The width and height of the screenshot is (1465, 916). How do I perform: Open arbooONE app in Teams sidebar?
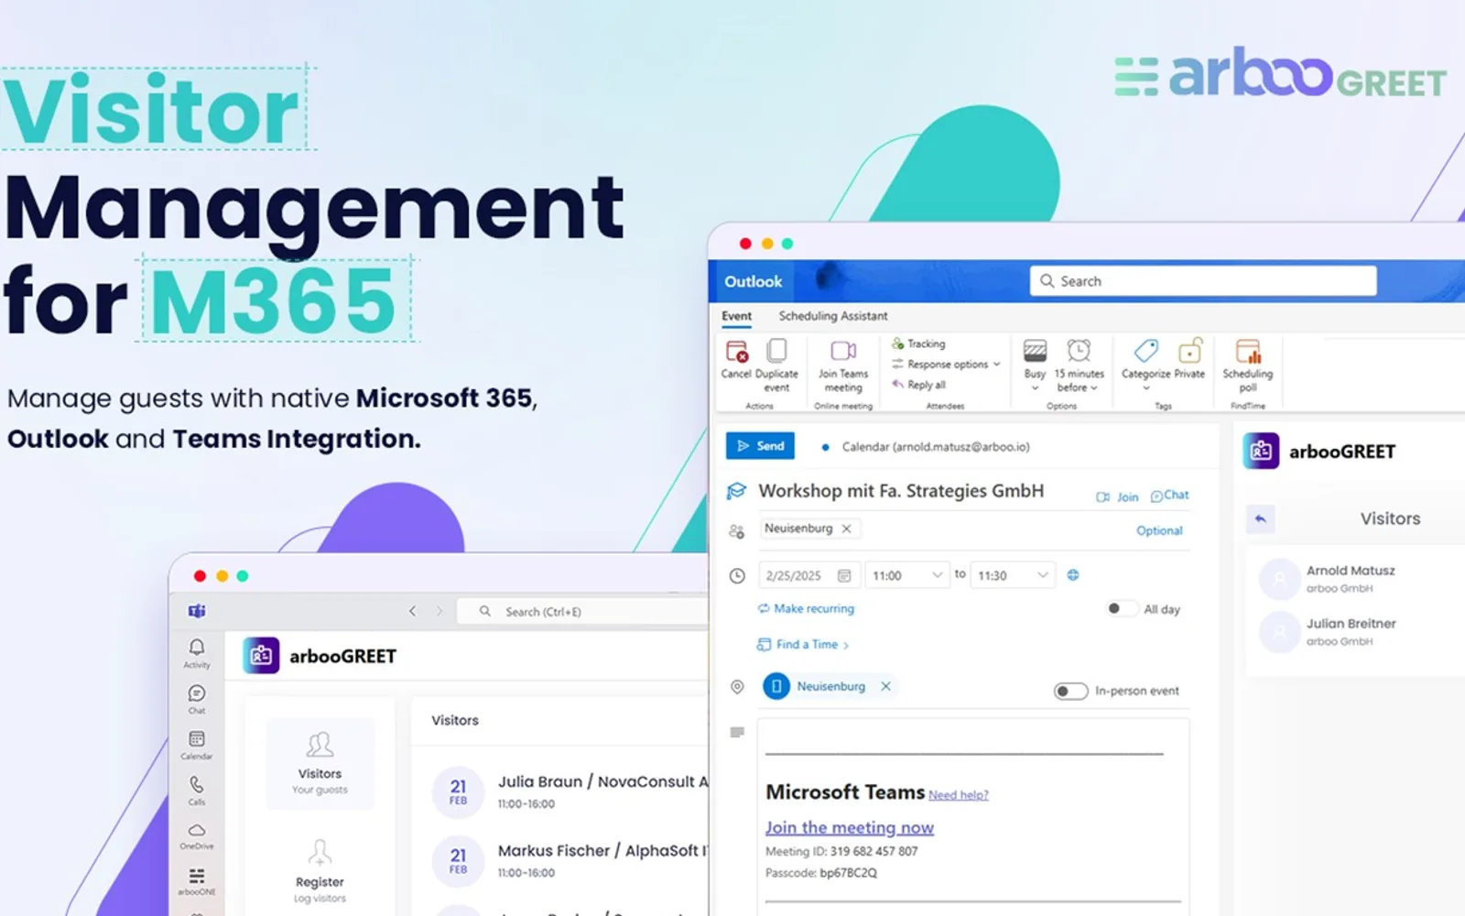point(196,881)
